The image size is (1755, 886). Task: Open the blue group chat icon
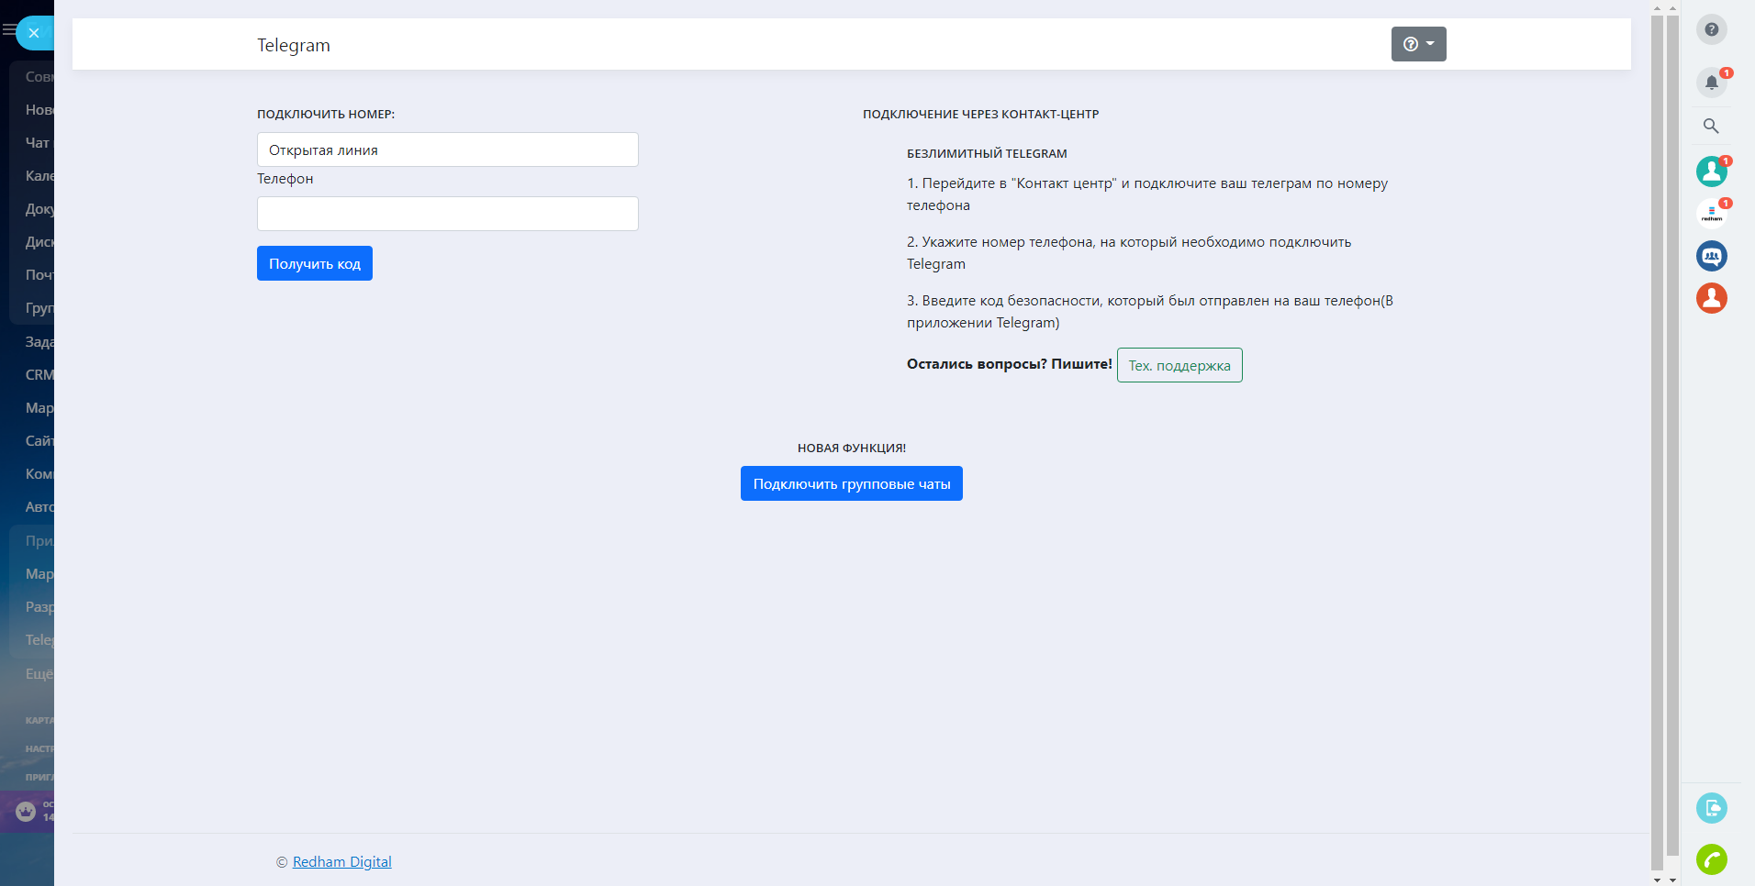coord(1711,256)
